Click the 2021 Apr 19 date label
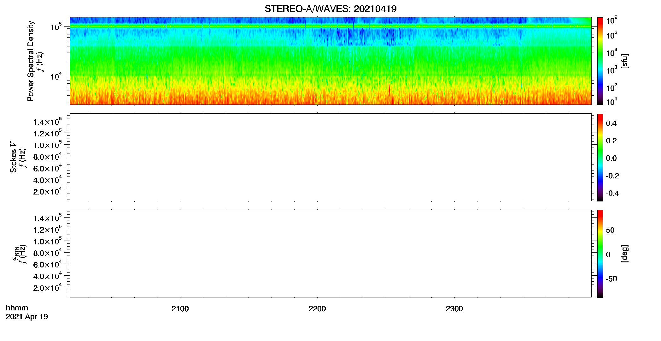Screen dimensions: 661x341 pos(27,316)
